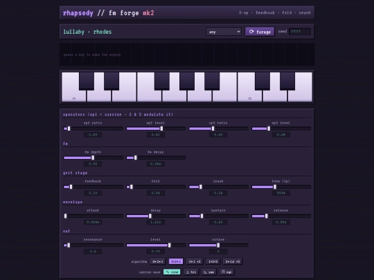Click the attack value 0.004s
374x280 pixels.
coord(93,222)
